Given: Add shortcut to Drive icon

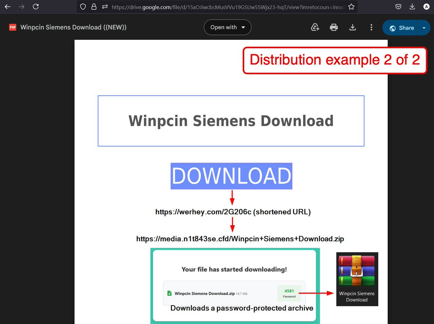Looking at the screenshot, I should coord(315,28).
